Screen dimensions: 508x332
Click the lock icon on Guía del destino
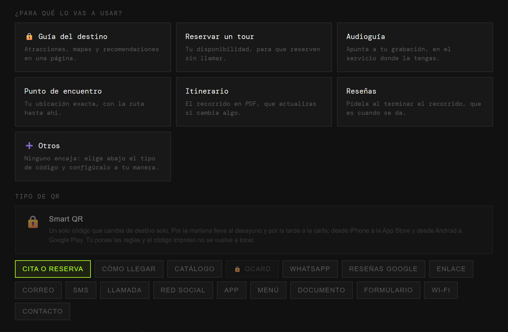pyautogui.click(x=29, y=37)
